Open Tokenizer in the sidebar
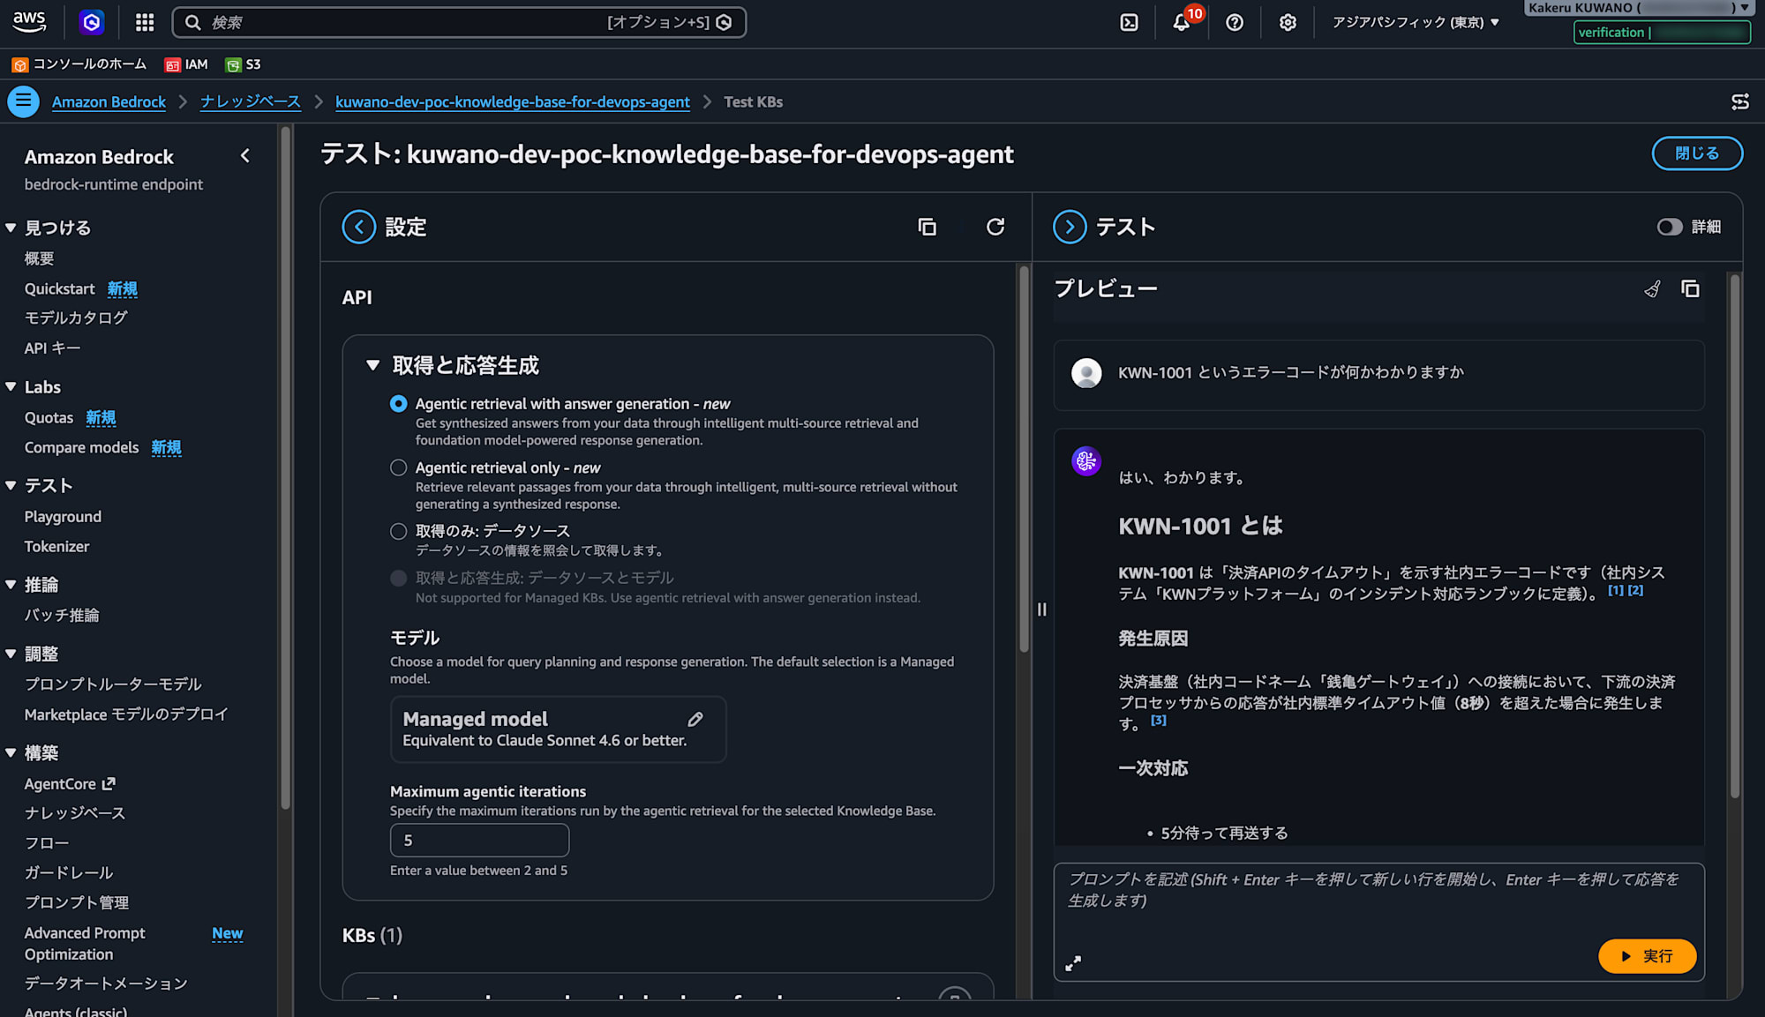The height and width of the screenshot is (1017, 1765). (56, 546)
